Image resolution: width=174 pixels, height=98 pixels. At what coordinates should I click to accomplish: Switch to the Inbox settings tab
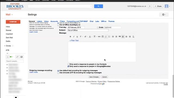tap(46, 21)
